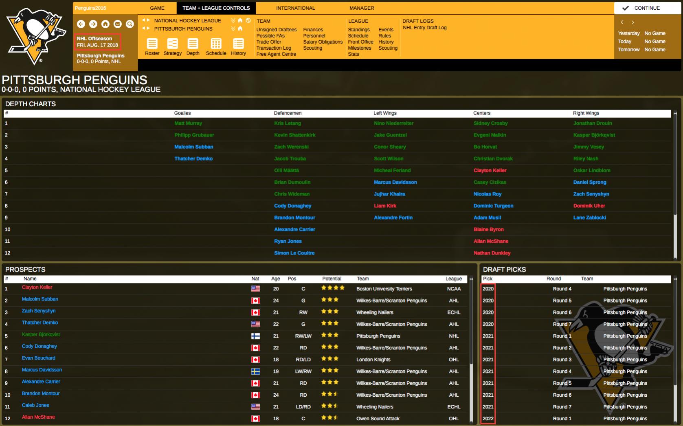This screenshot has height=426, width=683.
Task: Click the globe icon beside National Hockey League
Action: click(248, 20)
